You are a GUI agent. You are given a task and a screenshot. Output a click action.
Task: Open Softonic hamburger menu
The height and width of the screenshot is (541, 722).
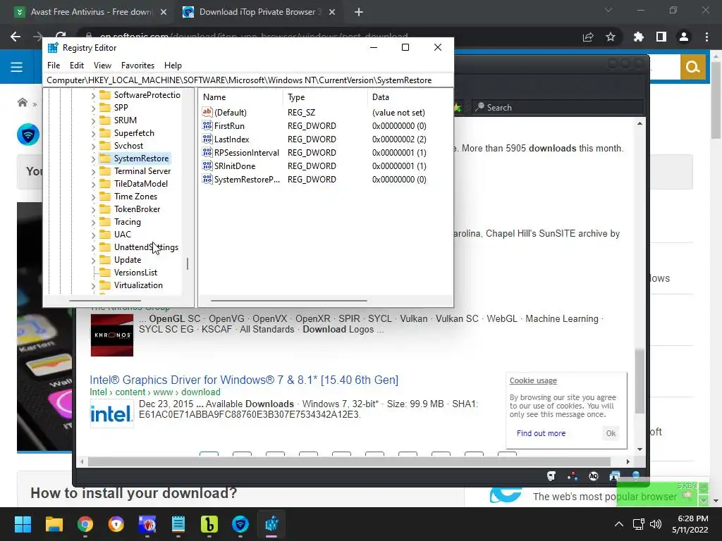coord(17,67)
